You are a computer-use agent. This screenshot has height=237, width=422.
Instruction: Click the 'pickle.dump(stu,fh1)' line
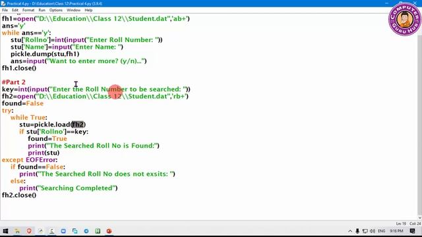[45, 54]
